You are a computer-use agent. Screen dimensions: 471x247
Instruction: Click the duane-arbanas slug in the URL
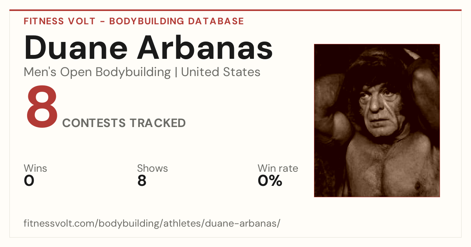click(x=244, y=224)
